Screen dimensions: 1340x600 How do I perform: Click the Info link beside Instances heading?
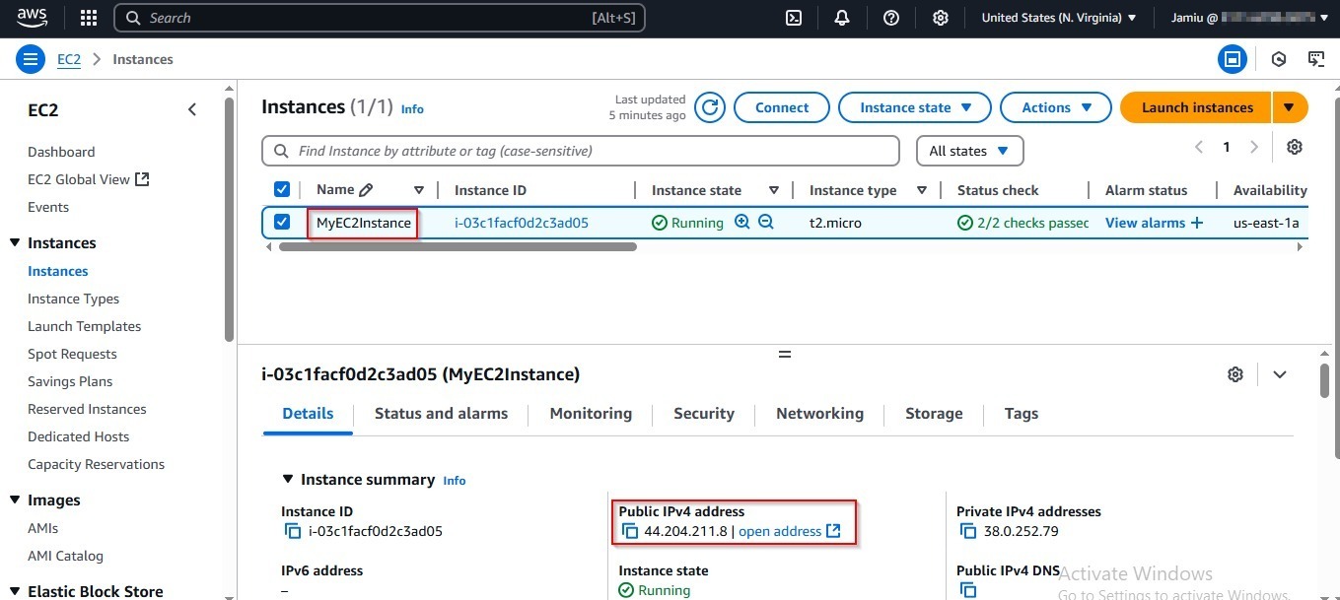point(412,109)
